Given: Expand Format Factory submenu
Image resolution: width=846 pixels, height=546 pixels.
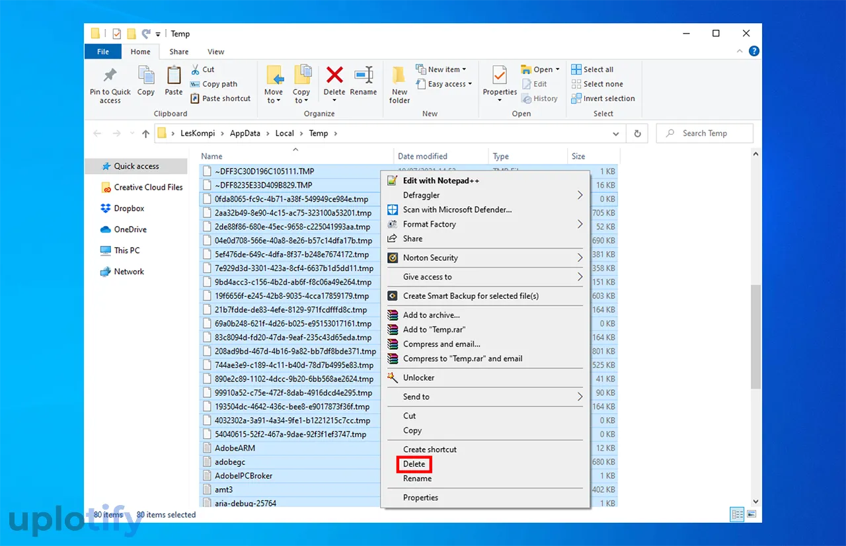Looking at the screenshot, I should 486,224.
